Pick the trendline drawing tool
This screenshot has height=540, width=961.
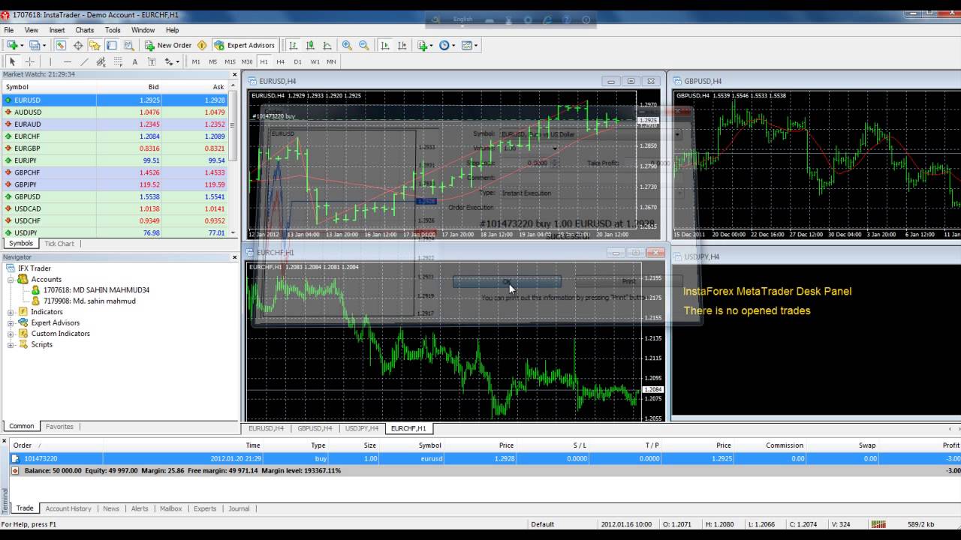(x=84, y=61)
